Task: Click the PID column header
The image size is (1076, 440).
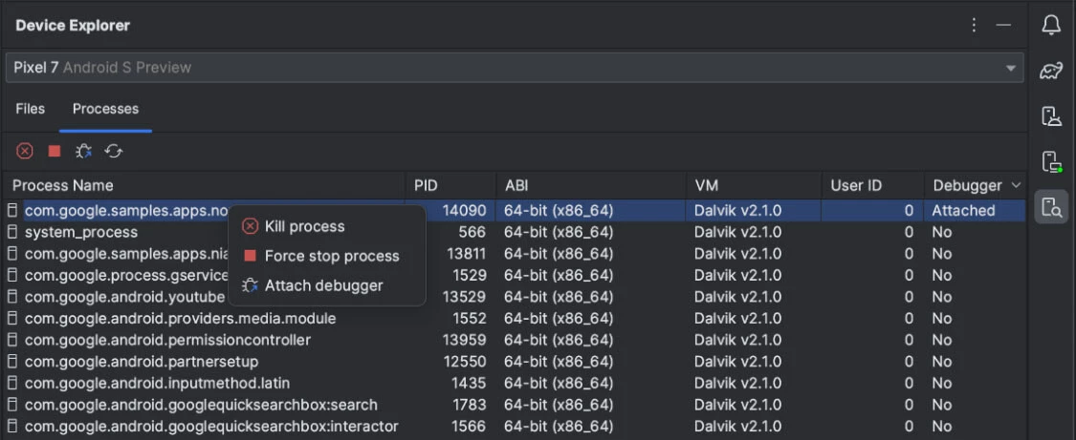Action: tap(427, 185)
